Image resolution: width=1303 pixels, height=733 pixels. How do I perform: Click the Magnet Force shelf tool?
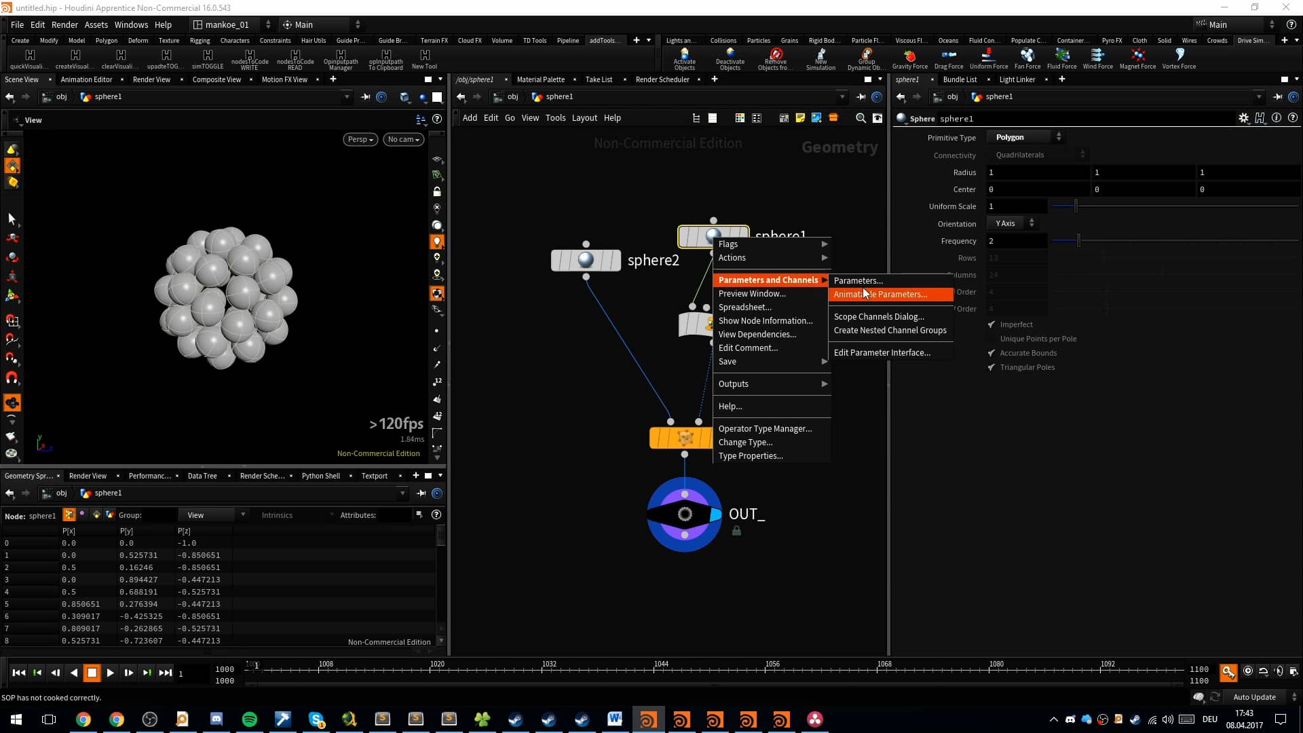click(x=1137, y=58)
